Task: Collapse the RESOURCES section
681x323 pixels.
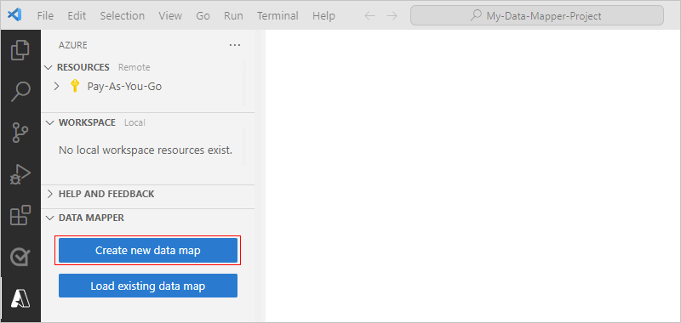Action: point(49,68)
